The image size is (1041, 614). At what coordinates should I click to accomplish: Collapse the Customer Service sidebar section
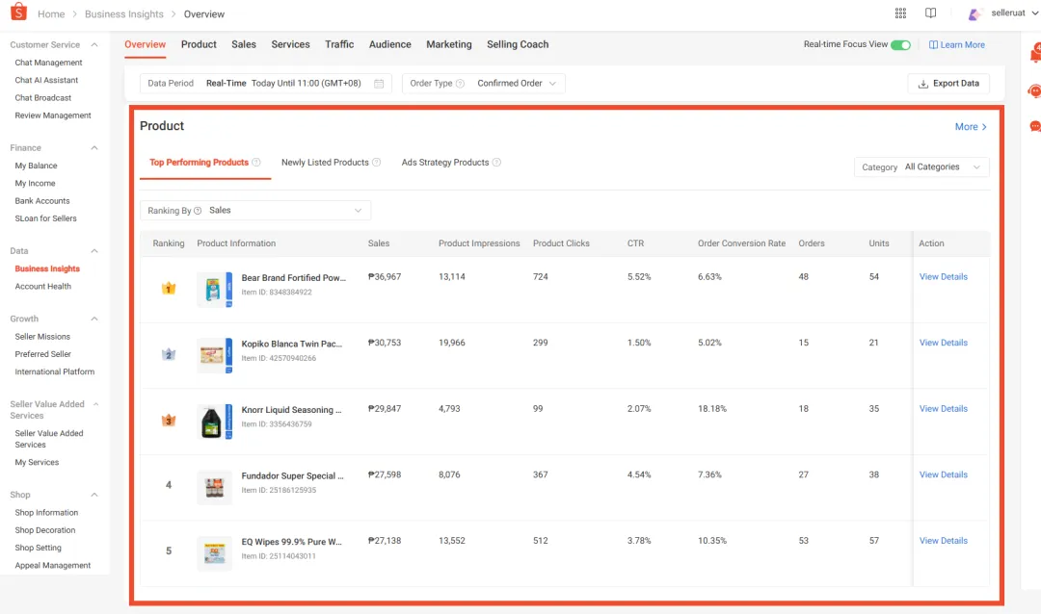(94, 45)
